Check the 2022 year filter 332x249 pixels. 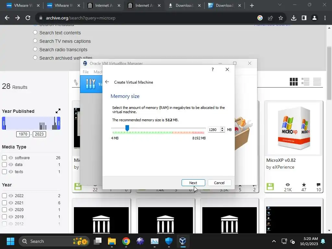[x=5, y=196]
